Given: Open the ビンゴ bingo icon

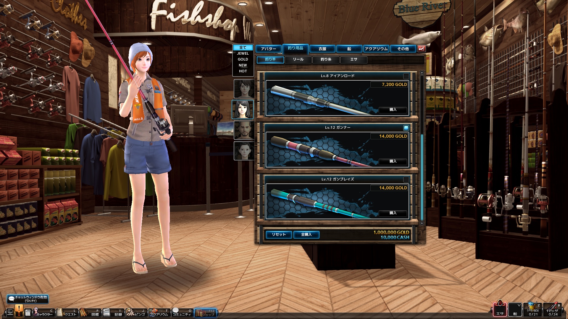Looking at the screenshot, I should coord(135,312).
